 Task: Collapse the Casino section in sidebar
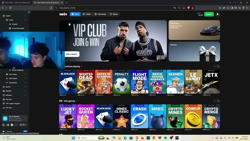25,16
